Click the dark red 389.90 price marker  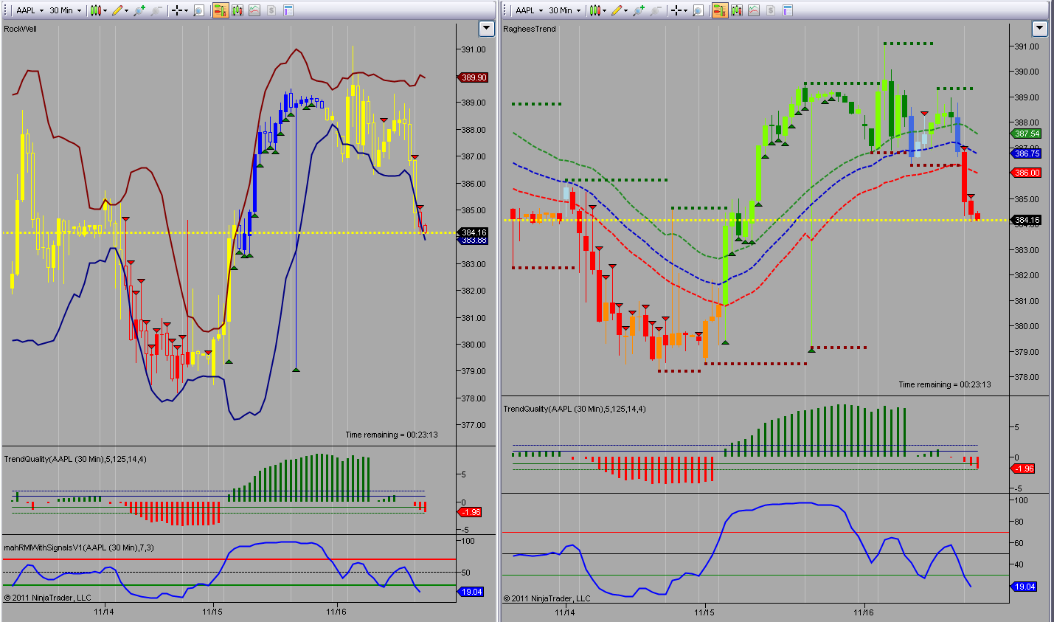coord(473,77)
